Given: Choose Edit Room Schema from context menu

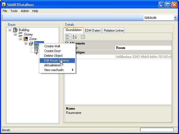Looking at the screenshot, I should pyautogui.click(x=56, y=60).
